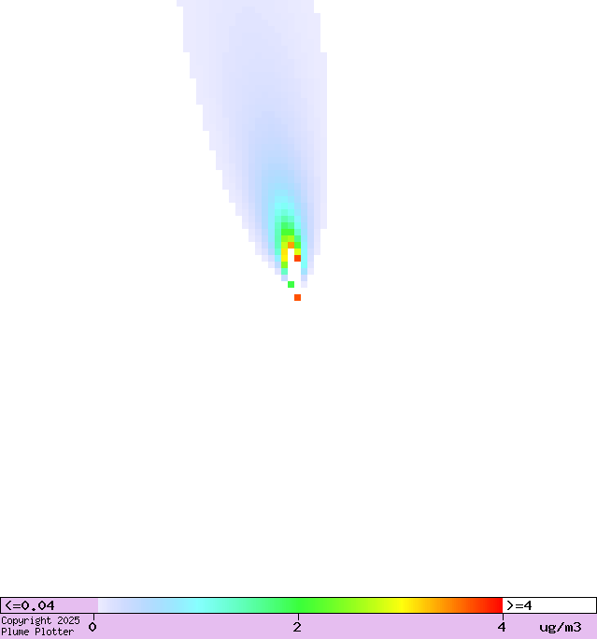The image size is (597, 639).
Task: Click the '2' scale tick label
Action: click(297, 627)
